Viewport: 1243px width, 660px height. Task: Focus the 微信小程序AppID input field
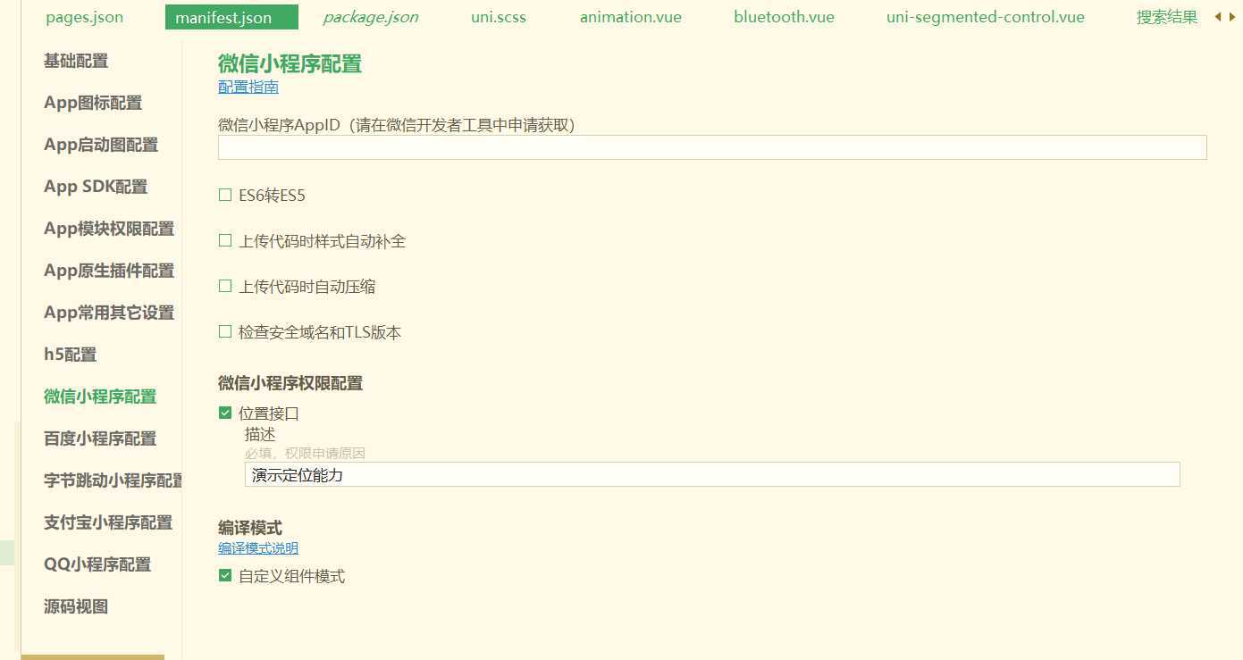(x=712, y=147)
